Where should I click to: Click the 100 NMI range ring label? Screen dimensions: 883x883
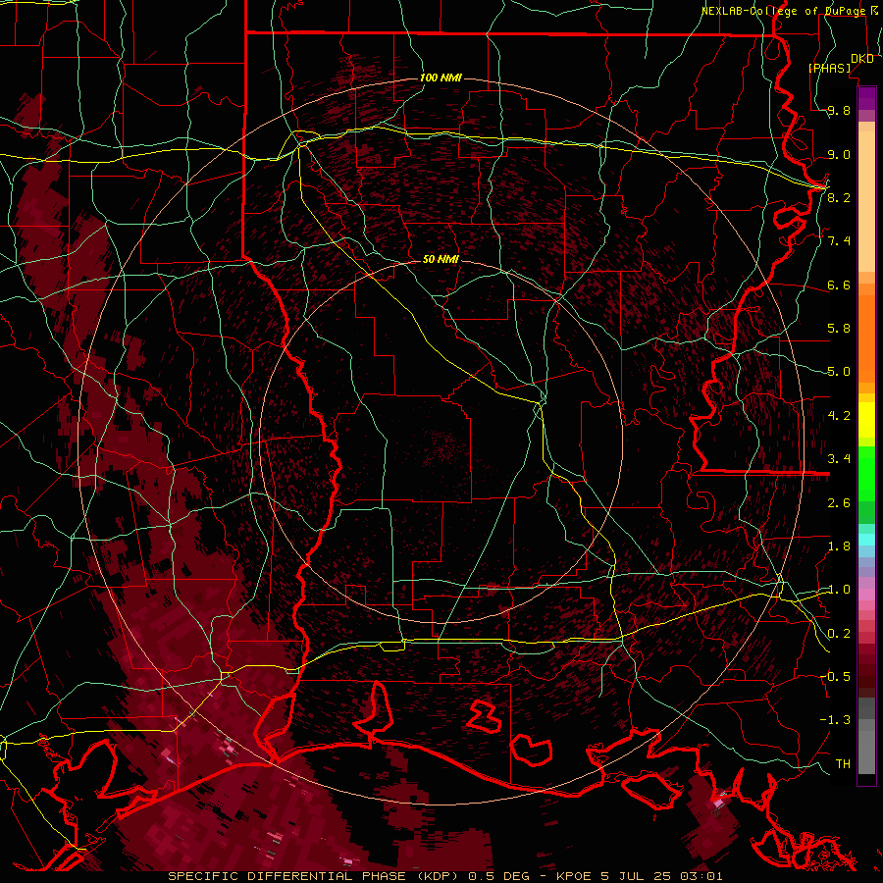pos(441,78)
